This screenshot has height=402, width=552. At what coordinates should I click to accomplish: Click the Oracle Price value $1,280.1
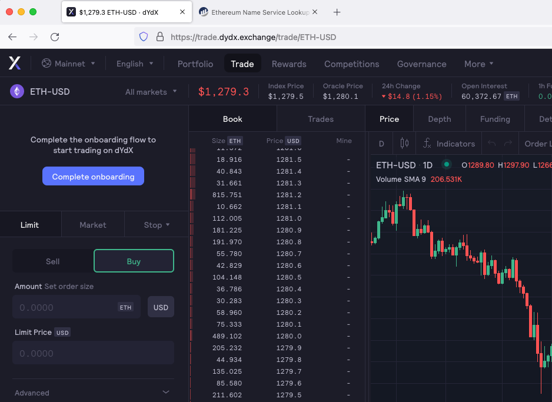(x=340, y=97)
